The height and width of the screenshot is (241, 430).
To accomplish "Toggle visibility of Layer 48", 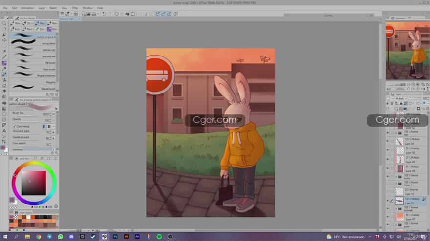I will click(x=388, y=159).
